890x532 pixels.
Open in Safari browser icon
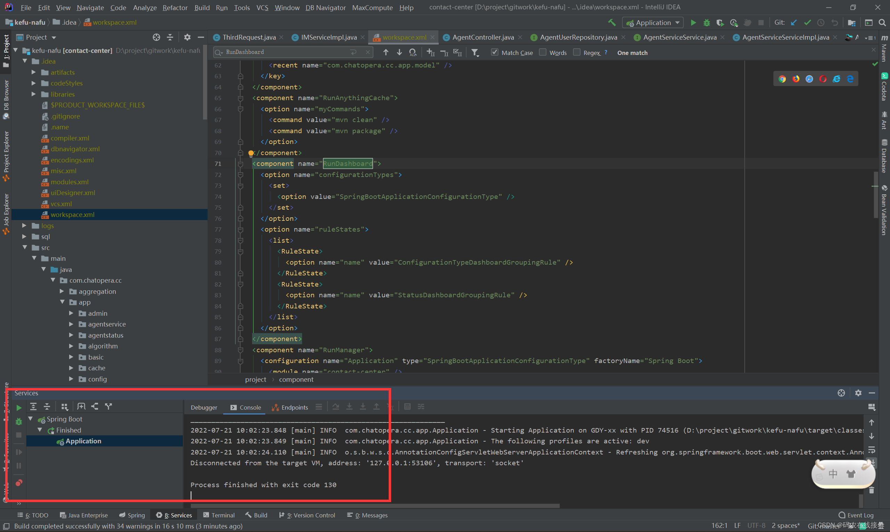[x=809, y=79]
